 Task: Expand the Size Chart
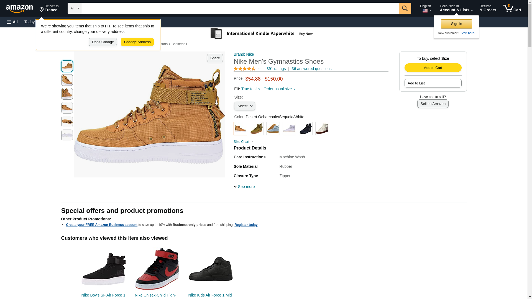[x=244, y=142]
